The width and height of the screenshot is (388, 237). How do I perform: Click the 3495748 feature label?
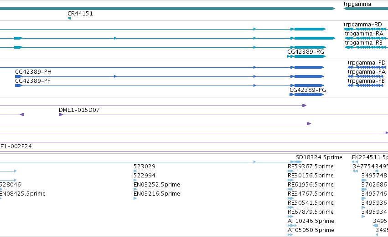[x=374, y=176]
